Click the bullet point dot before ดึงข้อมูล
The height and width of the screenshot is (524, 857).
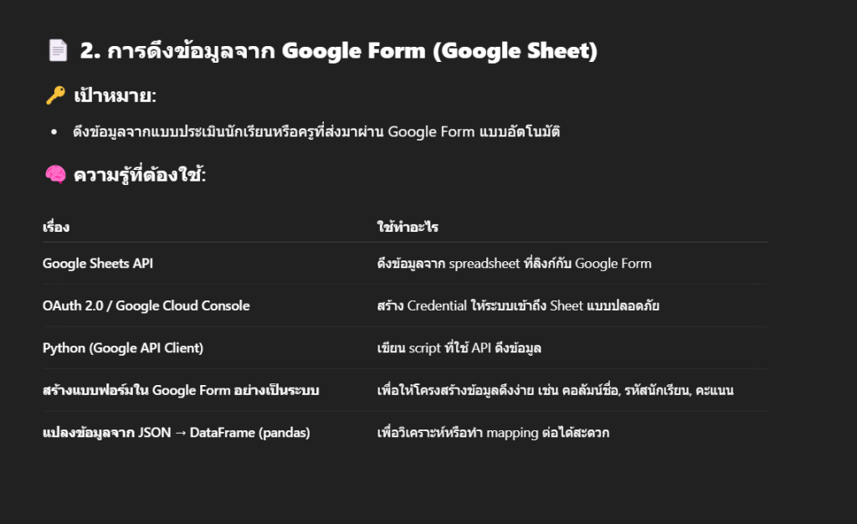[54, 132]
